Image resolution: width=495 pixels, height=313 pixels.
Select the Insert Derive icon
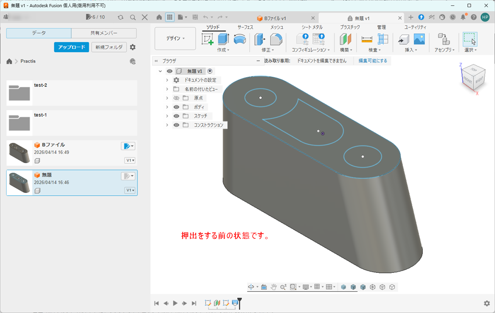pyautogui.click(x=403, y=39)
